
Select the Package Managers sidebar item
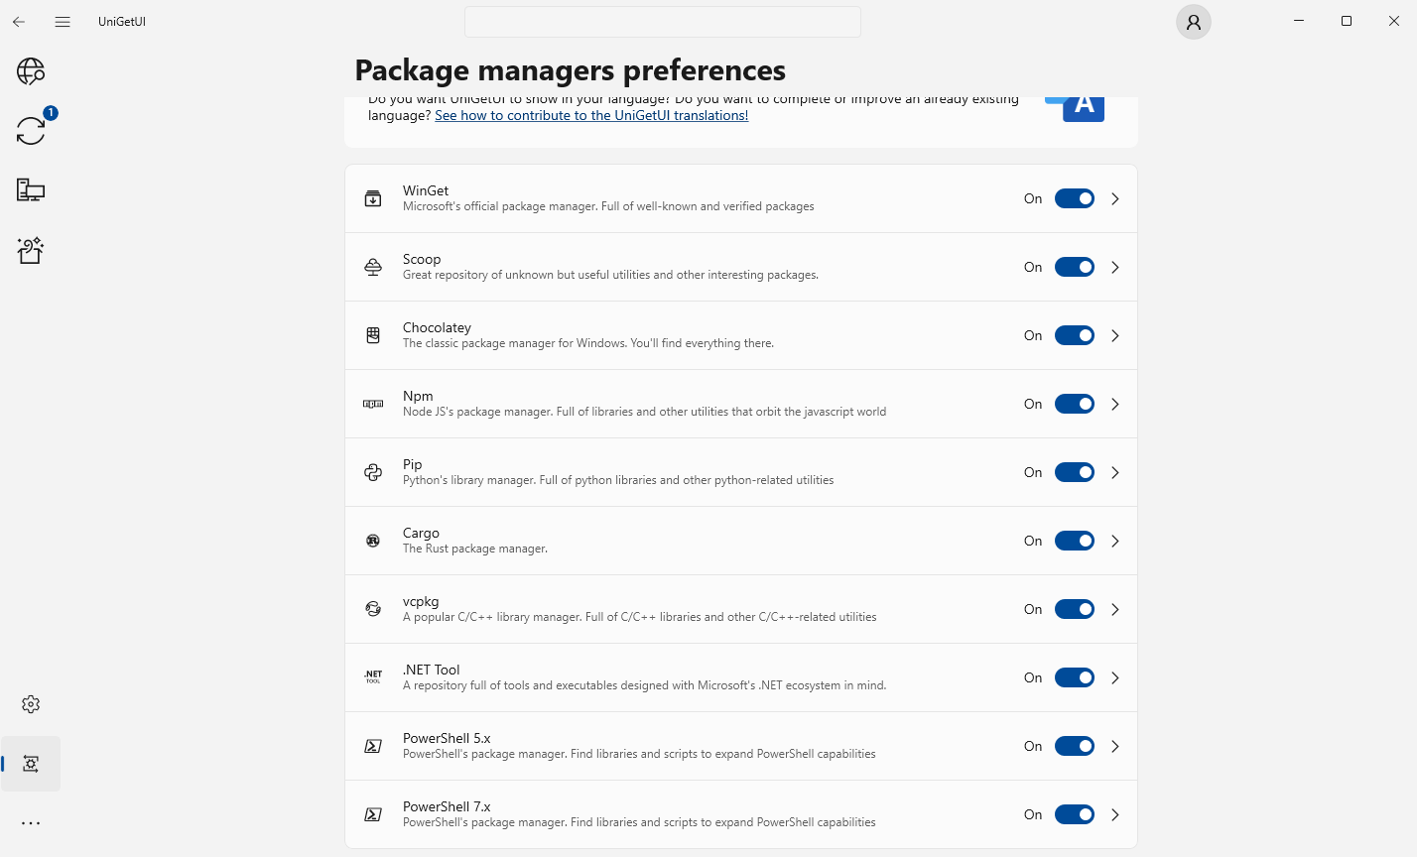(x=31, y=764)
